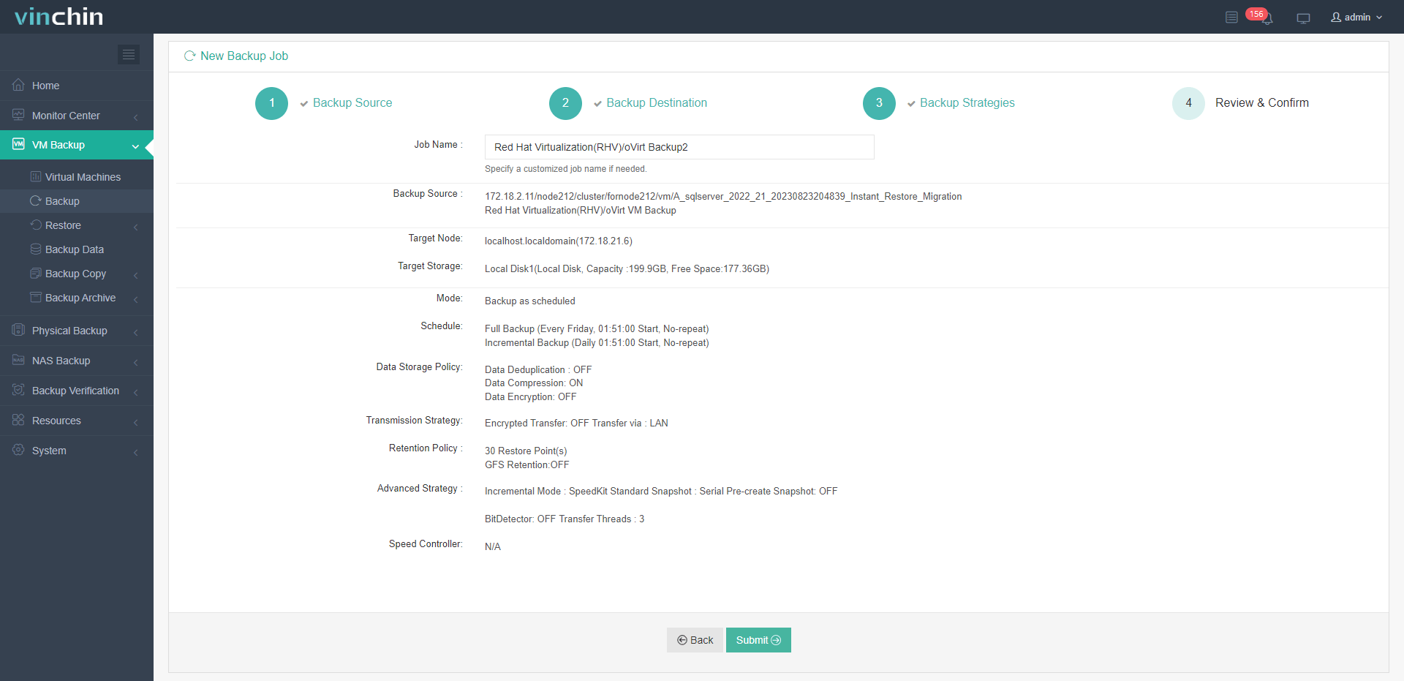The image size is (1404, 681).
Task: Click the Home icon in sidebar
Action: [18, 85]
